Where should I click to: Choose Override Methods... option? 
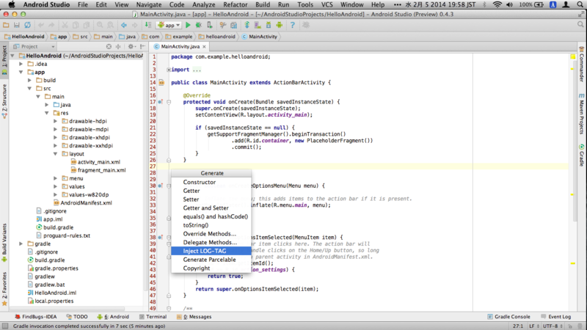[x=211, y=233]
